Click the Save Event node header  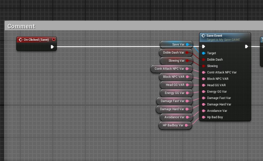coord(225,37)
